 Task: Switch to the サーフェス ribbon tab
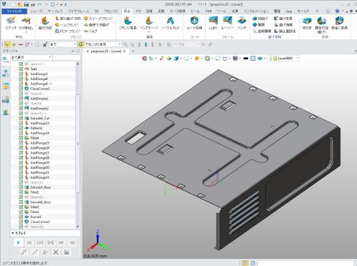click(55, 11)
